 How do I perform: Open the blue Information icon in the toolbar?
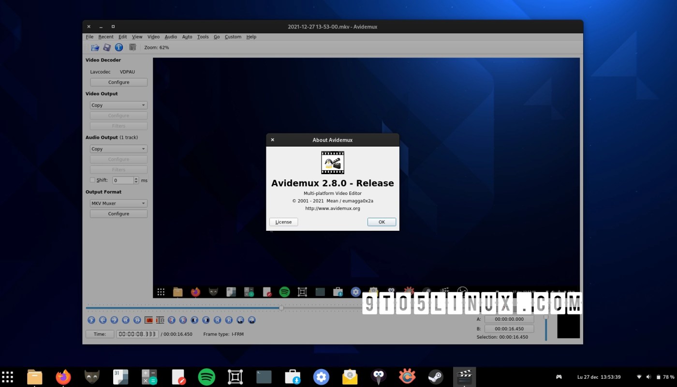tap(119, 47)
